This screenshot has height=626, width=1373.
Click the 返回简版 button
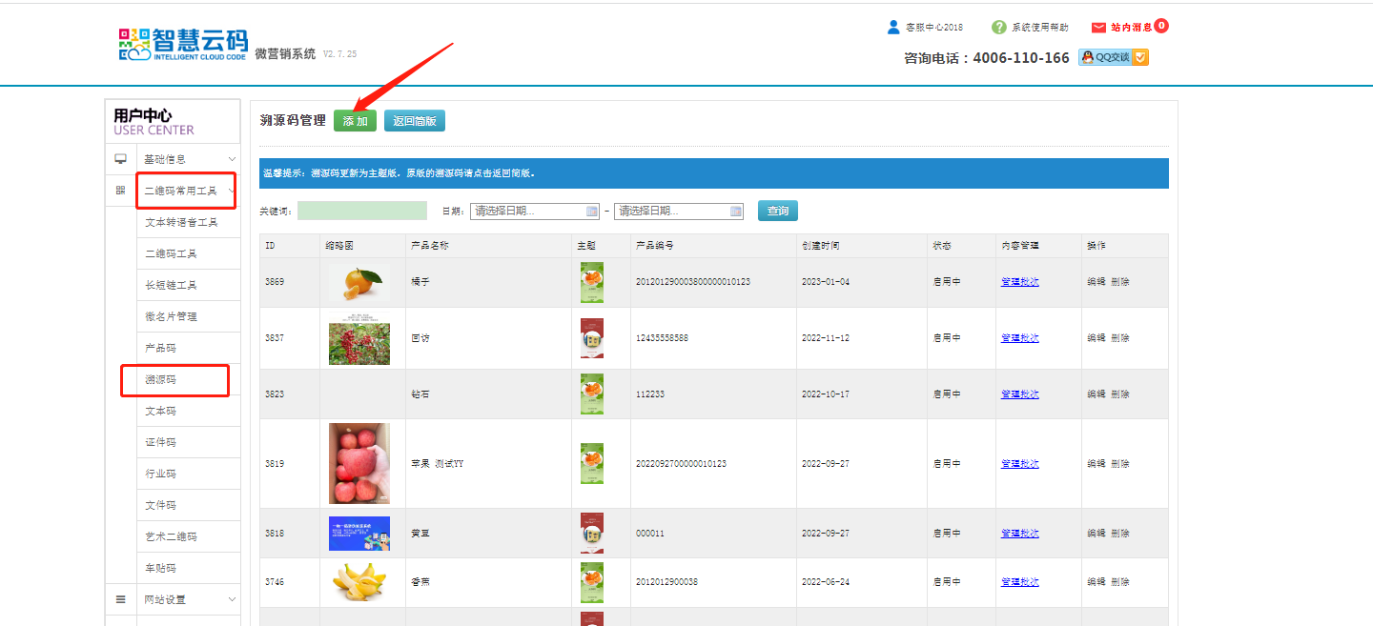414,121
